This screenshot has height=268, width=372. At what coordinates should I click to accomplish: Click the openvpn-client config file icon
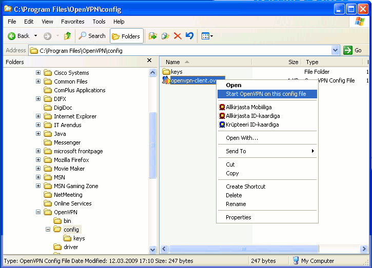point(166,80)
